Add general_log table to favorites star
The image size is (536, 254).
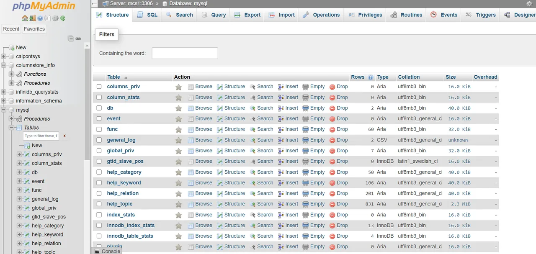coord(178,140)
